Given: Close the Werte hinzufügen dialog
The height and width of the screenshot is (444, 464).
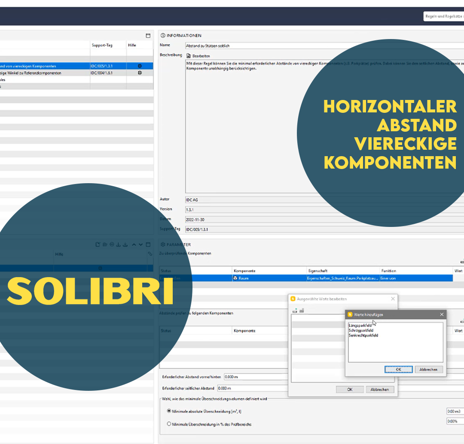Looking at the screenshot, I should point(442,314).
